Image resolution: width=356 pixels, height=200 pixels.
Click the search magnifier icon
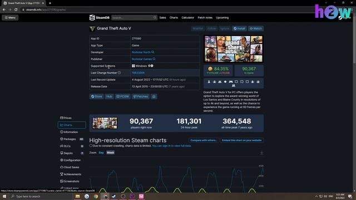point(155,17)
